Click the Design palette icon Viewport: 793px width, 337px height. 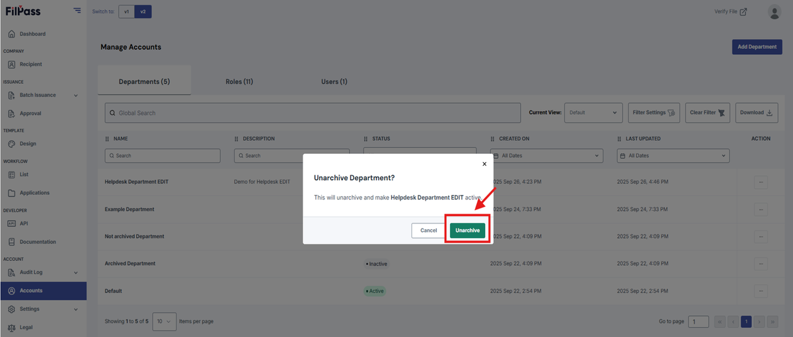point(12,143)
